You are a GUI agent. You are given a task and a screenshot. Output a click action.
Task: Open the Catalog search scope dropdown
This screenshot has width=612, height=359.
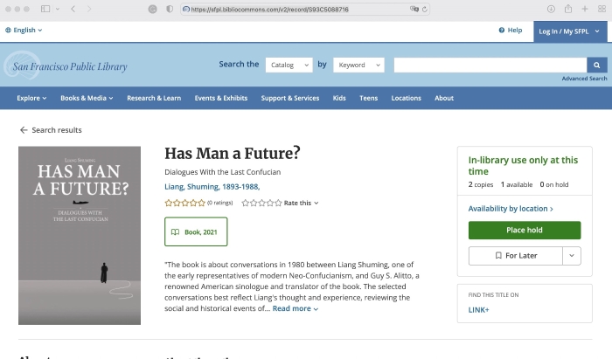(x=289, y=65)
